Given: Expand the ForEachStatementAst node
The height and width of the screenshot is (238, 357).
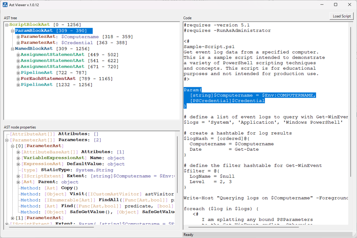Looking at the screenshot, I should click(18, 78).
